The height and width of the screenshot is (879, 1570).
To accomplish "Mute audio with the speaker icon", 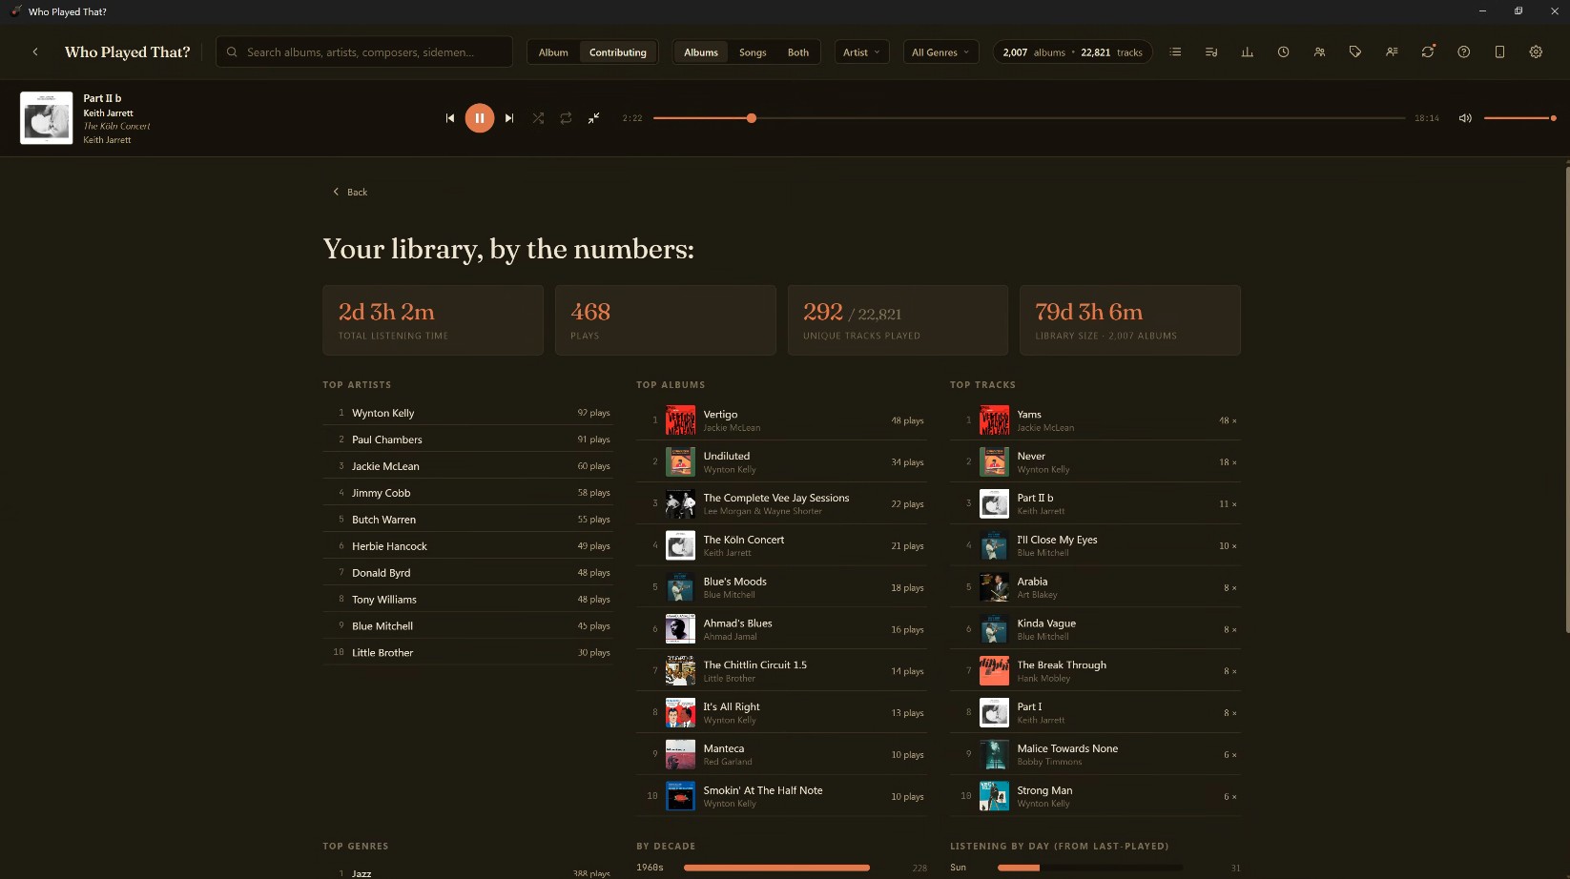I will (x=1465, y=118).
